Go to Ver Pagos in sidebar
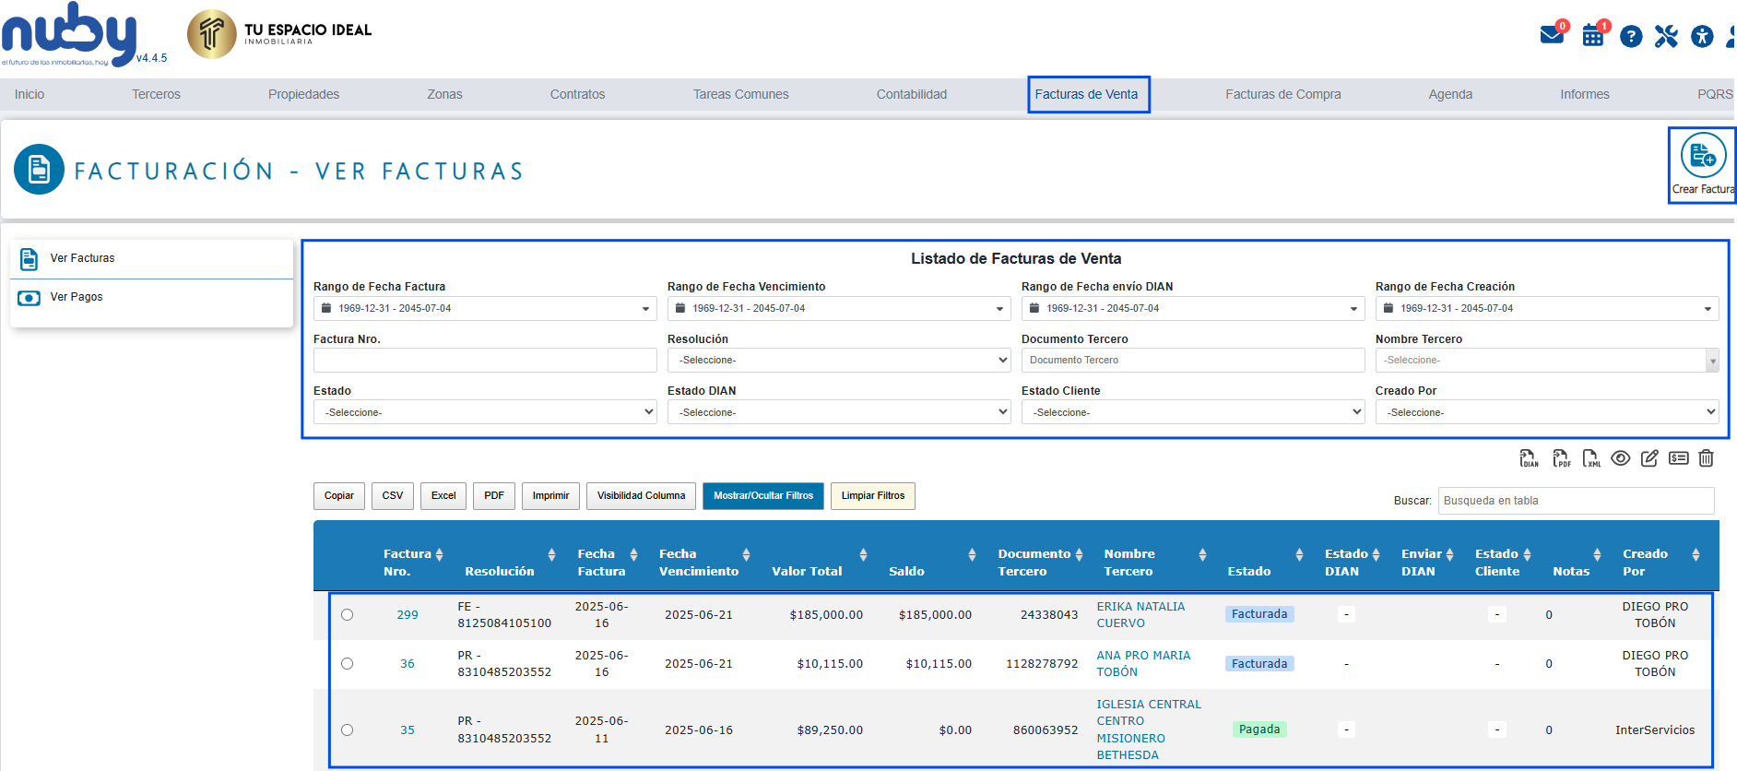1737x771 pixels. pos(77,297)
